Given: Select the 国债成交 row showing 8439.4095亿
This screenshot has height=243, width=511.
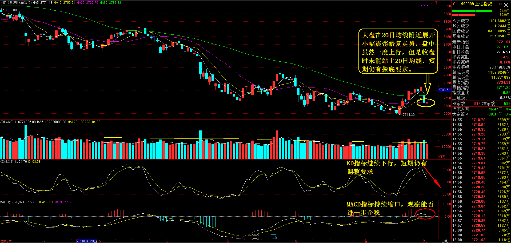Looking at the screenshot, I should 481,31.
